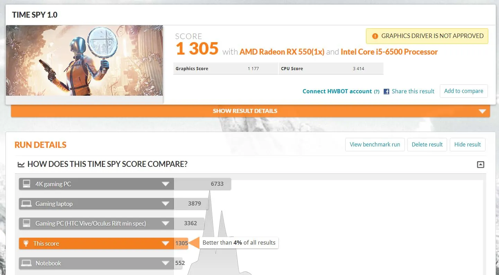The height and width of the screenshot is (275, 499).
Task: Click the PC icon beside HTC Vive min spec
Action: [x=26, y=224]
